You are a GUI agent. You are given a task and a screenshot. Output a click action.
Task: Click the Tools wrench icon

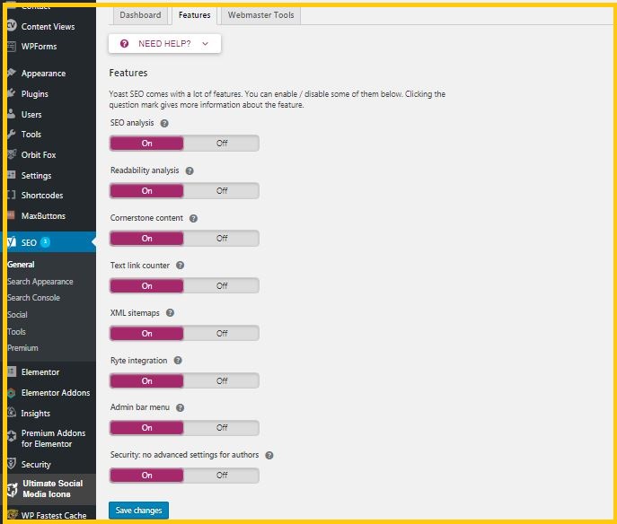click(x=12, y=134)
